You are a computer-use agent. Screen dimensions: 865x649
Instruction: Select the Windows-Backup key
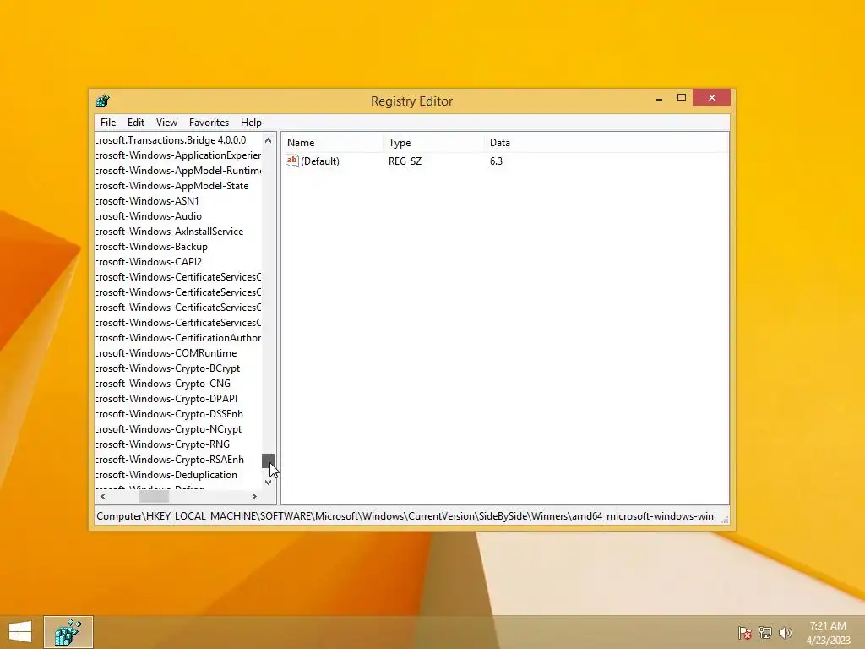coord(152,247)
